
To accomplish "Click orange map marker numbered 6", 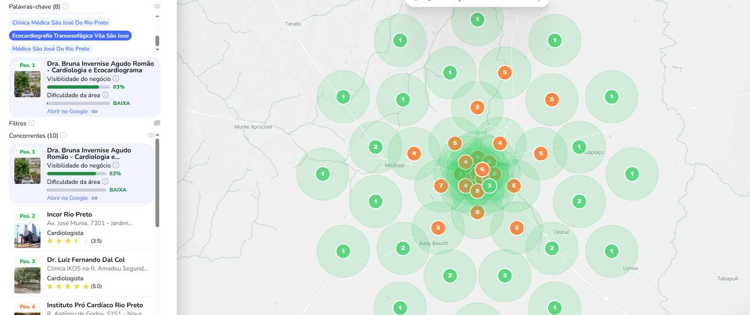I will click(482, 169).
